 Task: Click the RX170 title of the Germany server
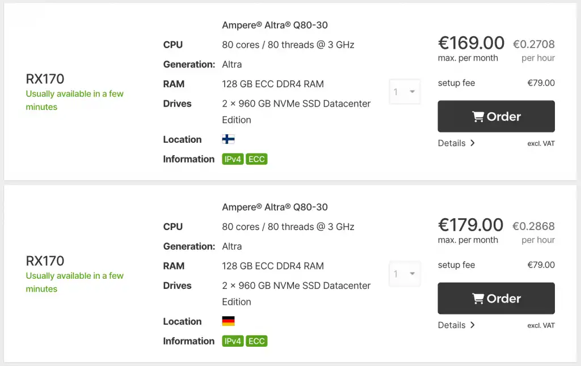click(x=45, y=261)
